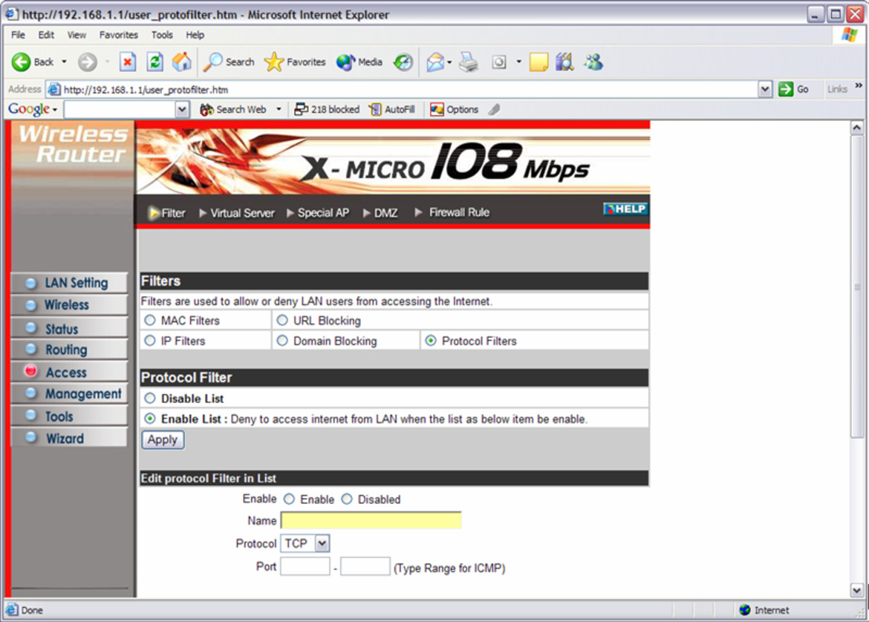The image size is (869, 622).
Task: Select the IP Filters radio button
Action: click(149, 341)
